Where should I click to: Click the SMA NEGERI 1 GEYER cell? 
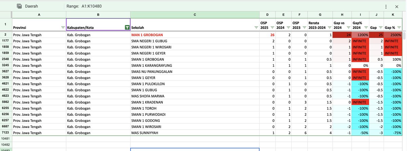[x=195, y=53]
